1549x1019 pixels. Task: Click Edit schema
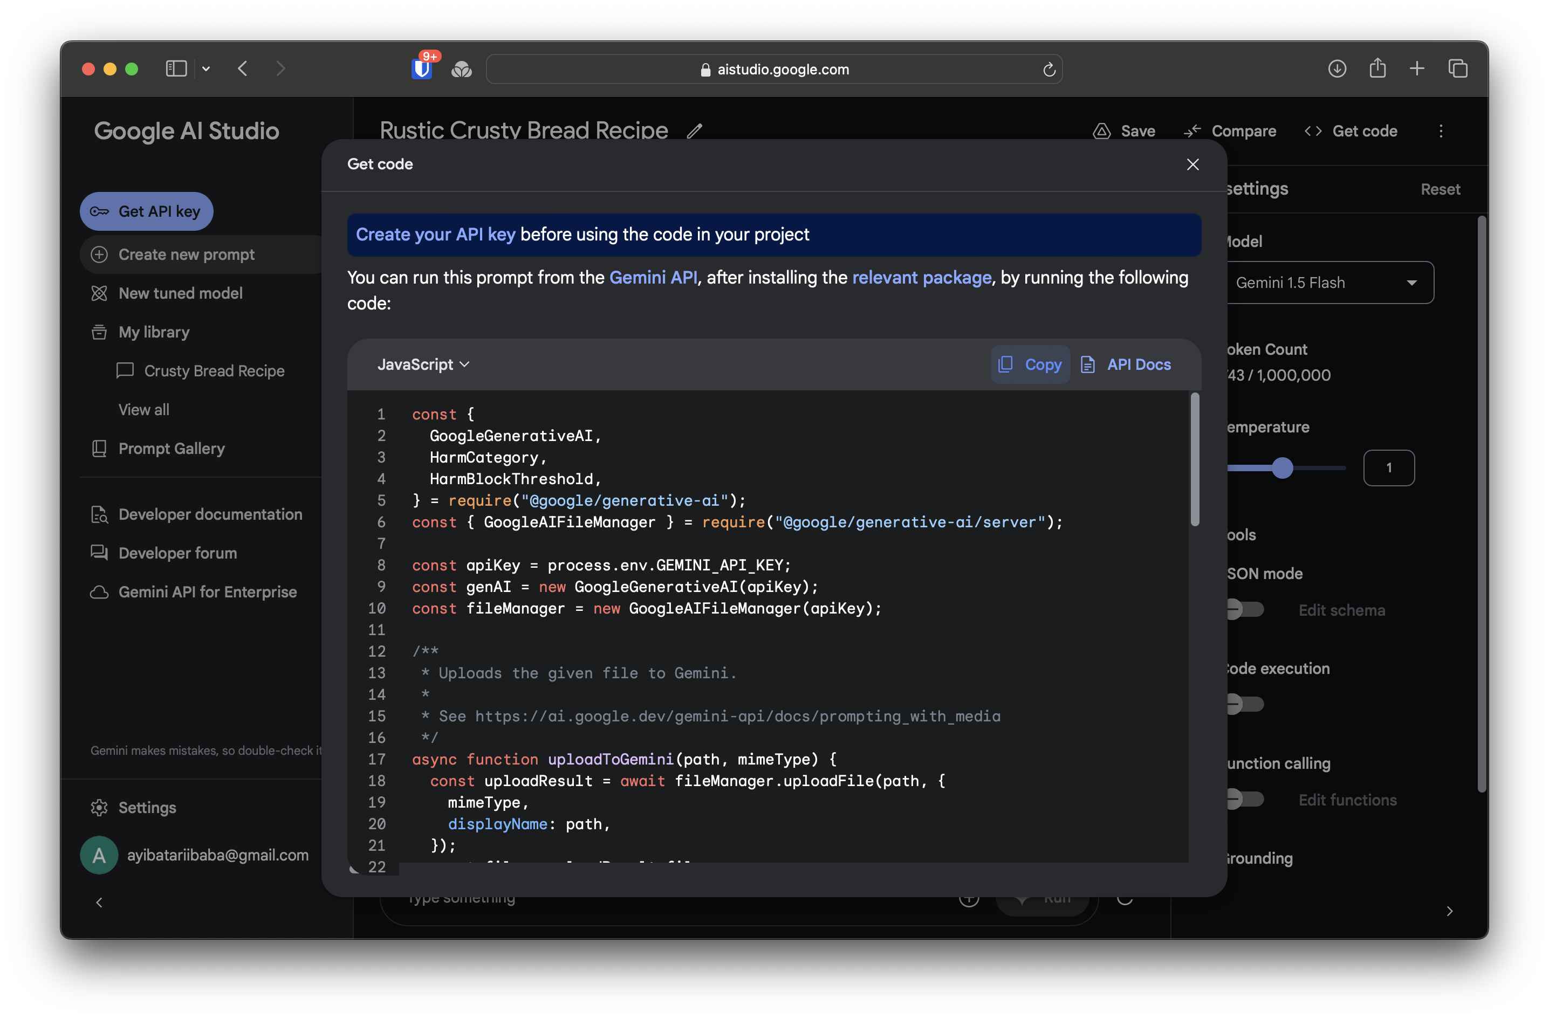point(1341,610)
